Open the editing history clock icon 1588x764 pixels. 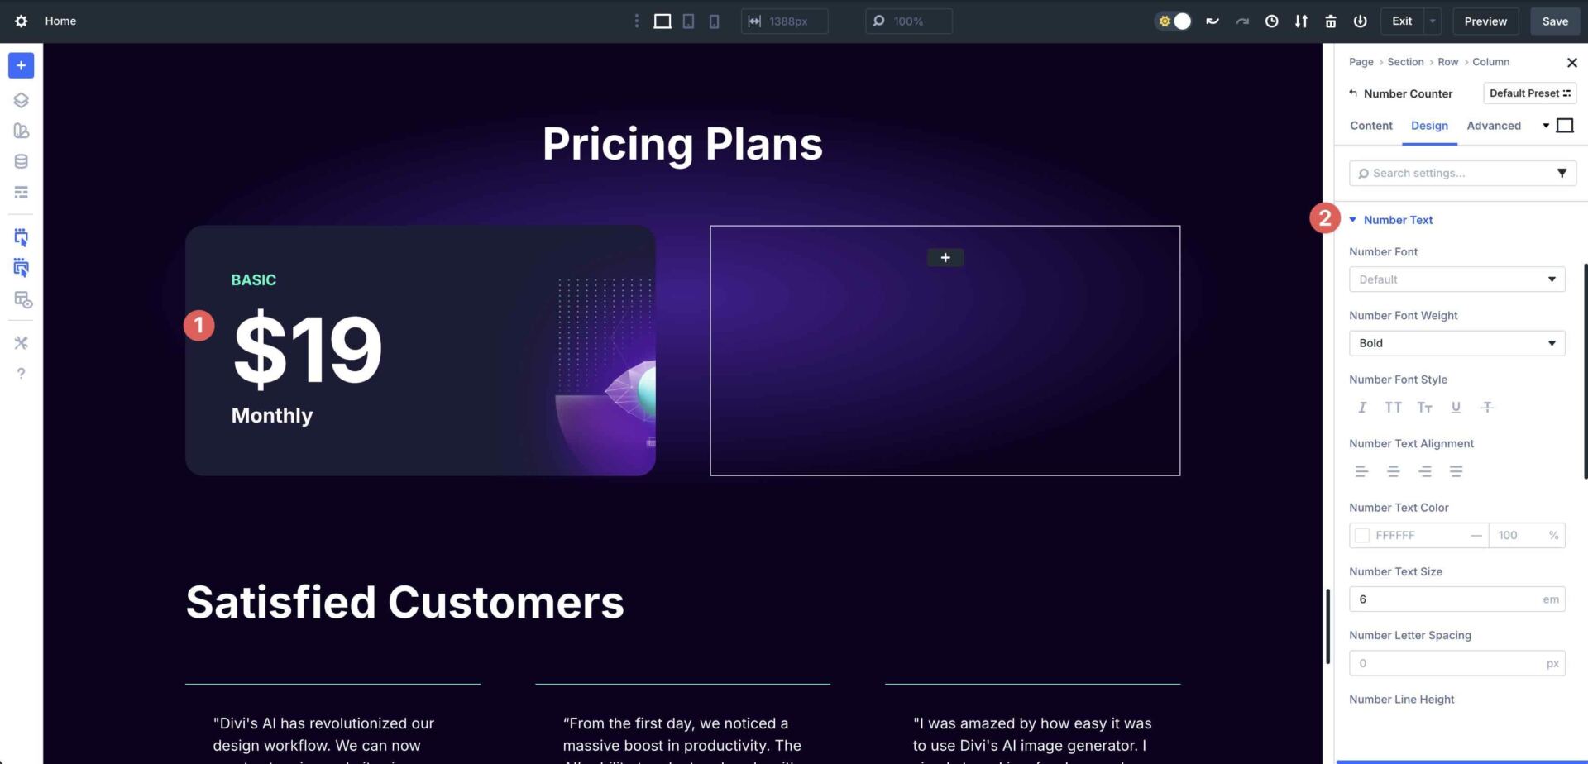pyautogui.click(x=1271, y=21)
